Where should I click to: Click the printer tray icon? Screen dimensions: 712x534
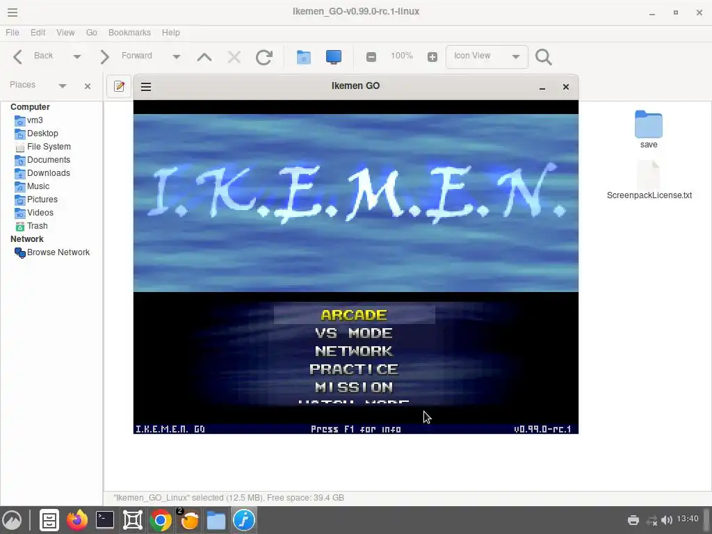point(633,520)
